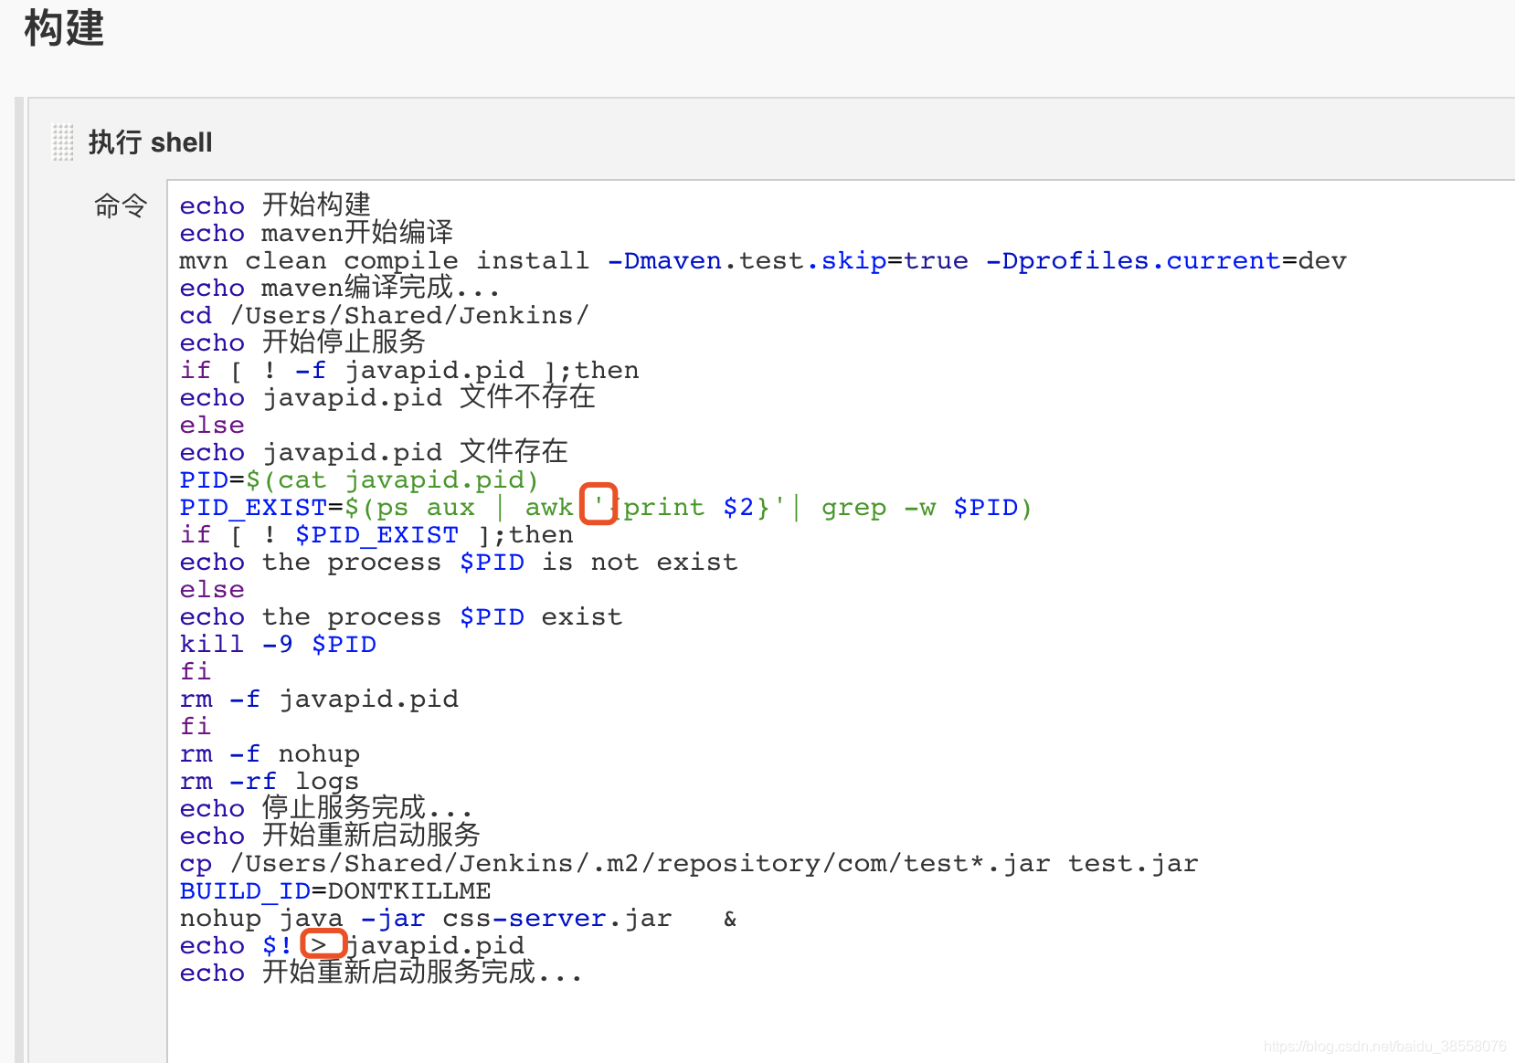Click the echo 开始重新启动服务完成 last line

pos(380,972)
